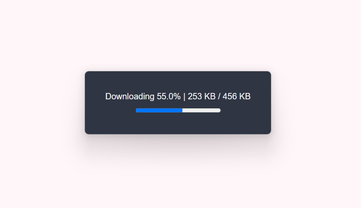Screen dimensions: 361x208
Task: Click the boundary where blue meets gray
Action: pos(183,110)
